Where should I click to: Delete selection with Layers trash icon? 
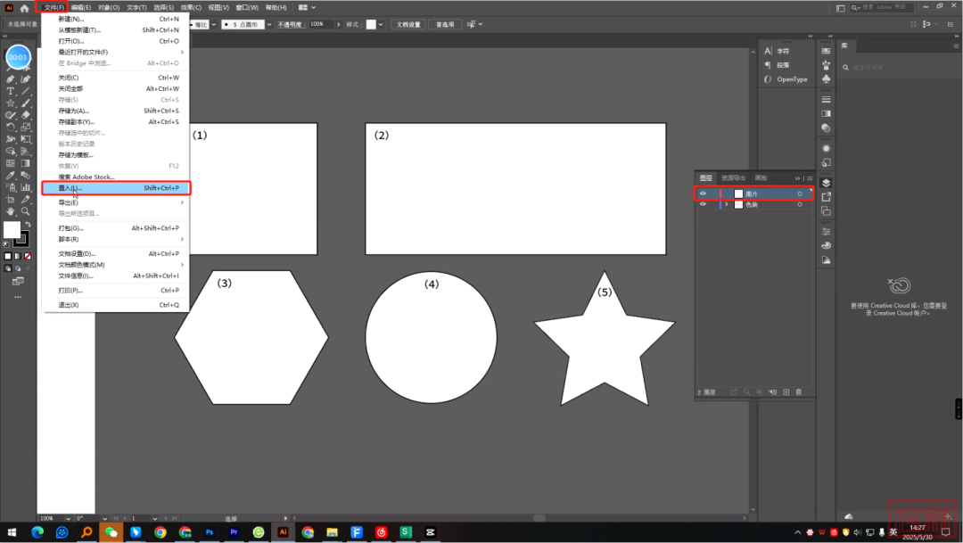pyautogui.click(x=799, y=392)
